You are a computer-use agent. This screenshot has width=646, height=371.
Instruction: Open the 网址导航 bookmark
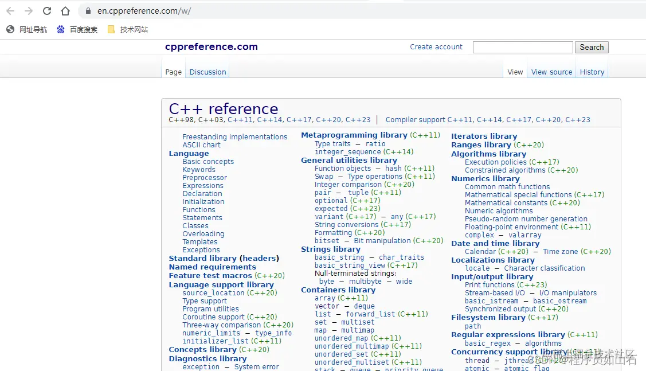pos(27,29)
